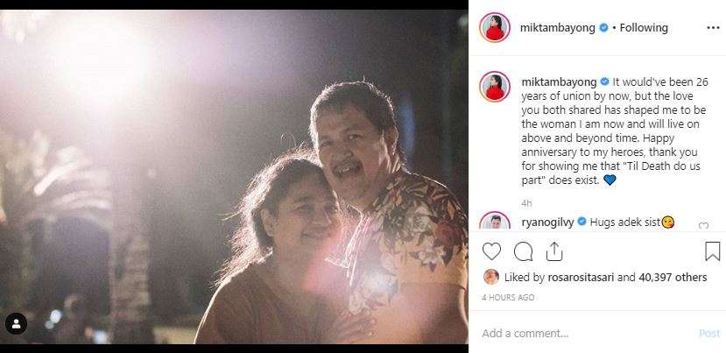Save the post with the bookmark icon

click(x=712, y=251)
